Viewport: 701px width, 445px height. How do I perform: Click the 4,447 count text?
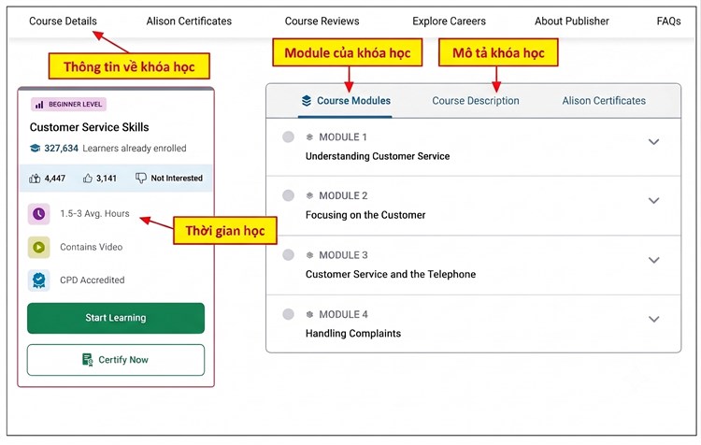pos(55,179)
